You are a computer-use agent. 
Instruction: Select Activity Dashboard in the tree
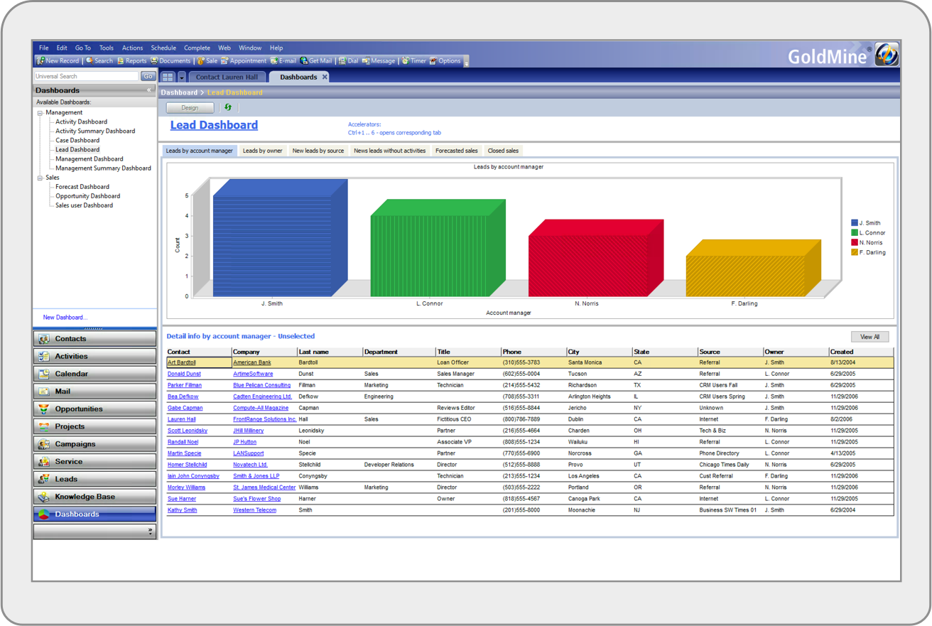81,122
